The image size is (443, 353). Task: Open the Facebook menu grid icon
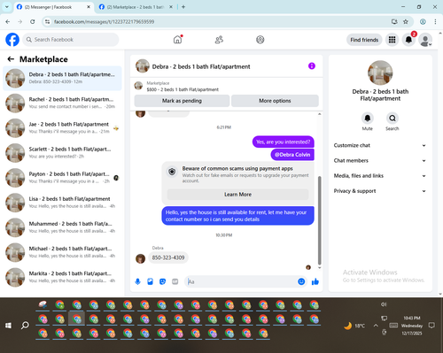(392, 40)
